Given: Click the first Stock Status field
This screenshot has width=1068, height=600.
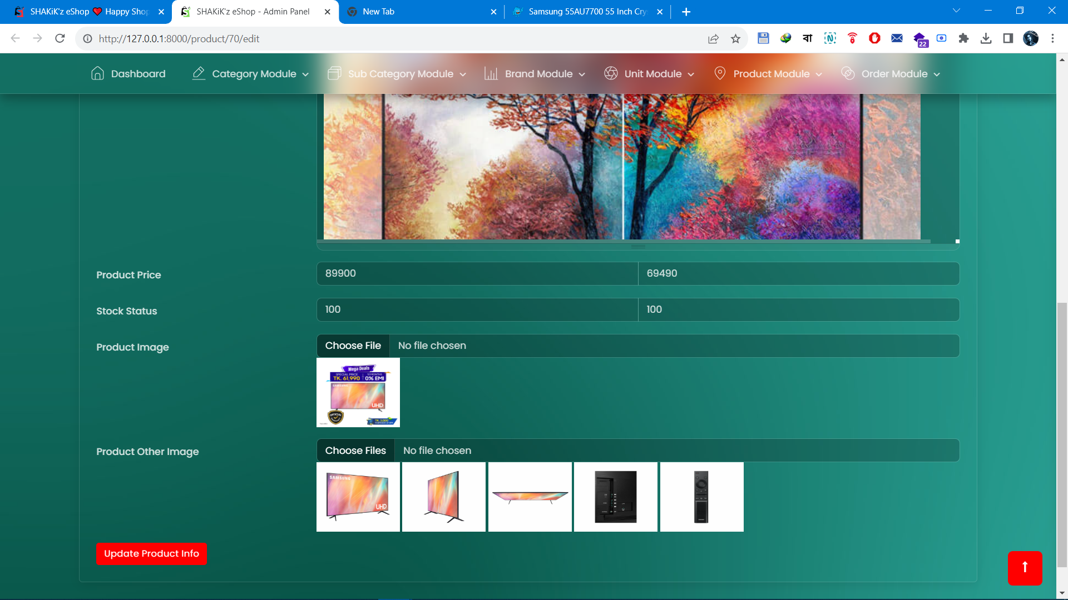Looking at the screenshot, I should pyautogui.click(x=477, y=309).
